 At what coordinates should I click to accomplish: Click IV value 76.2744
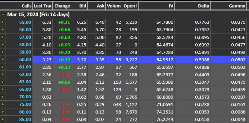[165, 119]
